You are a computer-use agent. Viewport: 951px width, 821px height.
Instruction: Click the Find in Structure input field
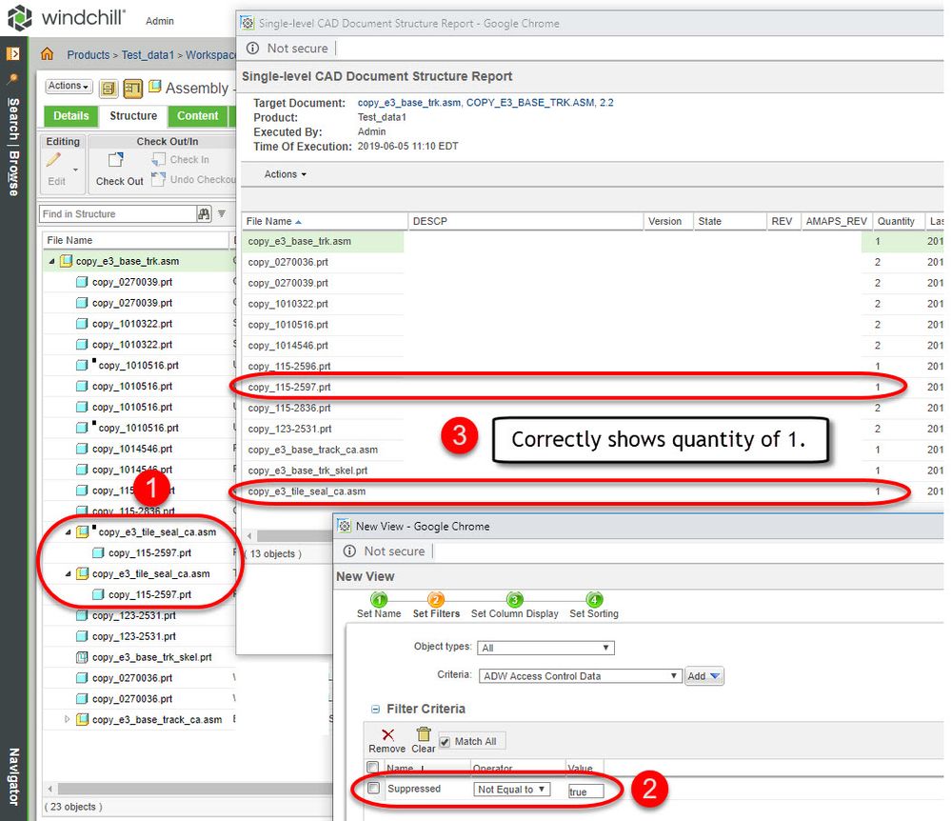click(x=116, y=214)
